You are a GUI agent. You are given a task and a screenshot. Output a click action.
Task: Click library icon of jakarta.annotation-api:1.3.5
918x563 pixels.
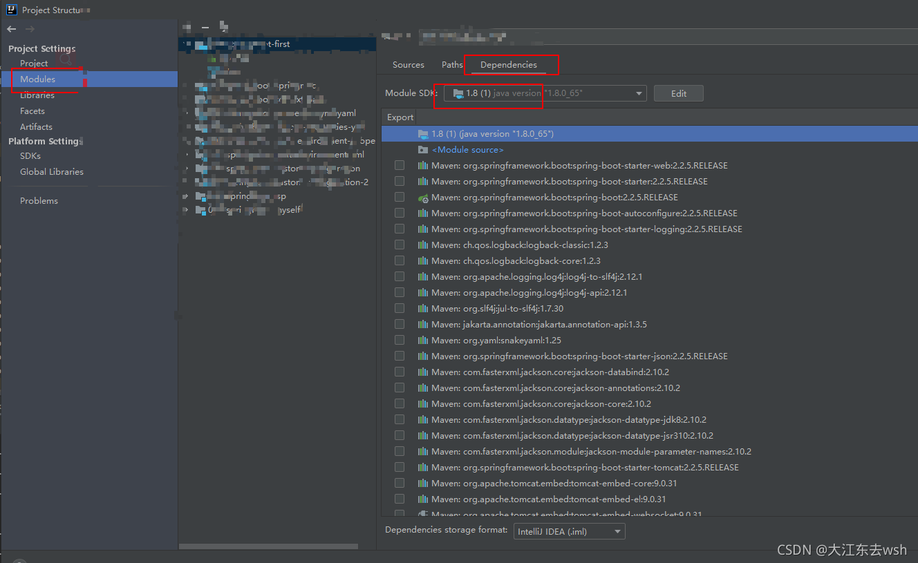click(423, 325)
